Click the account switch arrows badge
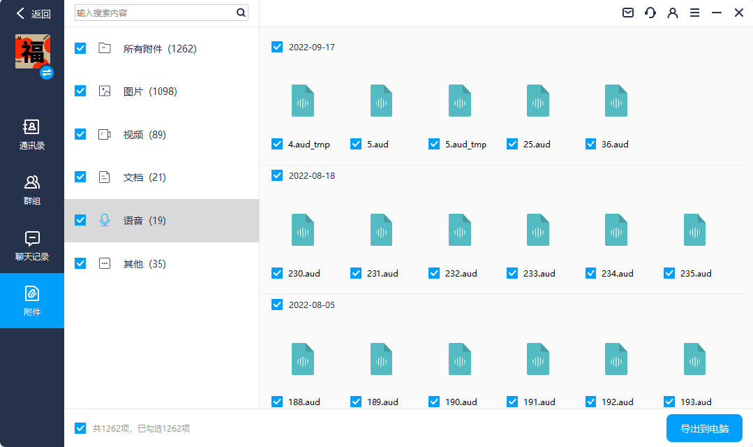 pyautogui.click(x=47, y=73)
